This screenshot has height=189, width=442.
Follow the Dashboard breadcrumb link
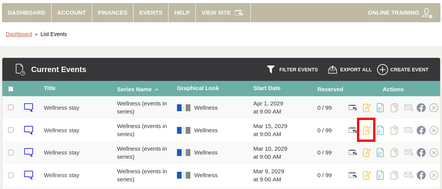point(19,34)
